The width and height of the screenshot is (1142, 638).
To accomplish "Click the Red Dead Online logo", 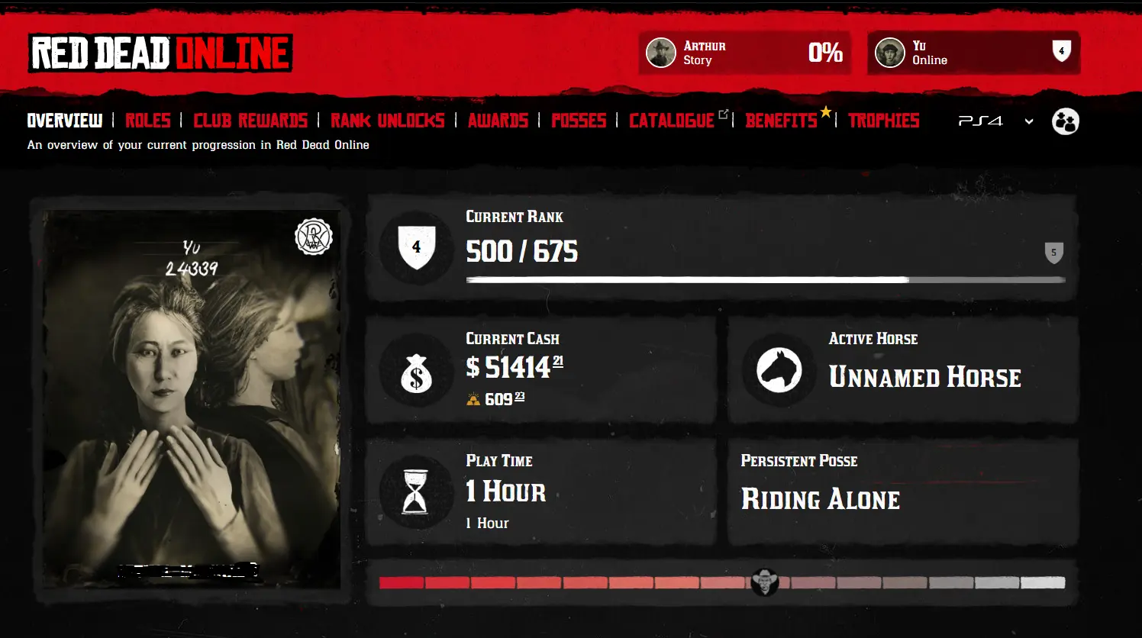I will click(160, 53).
